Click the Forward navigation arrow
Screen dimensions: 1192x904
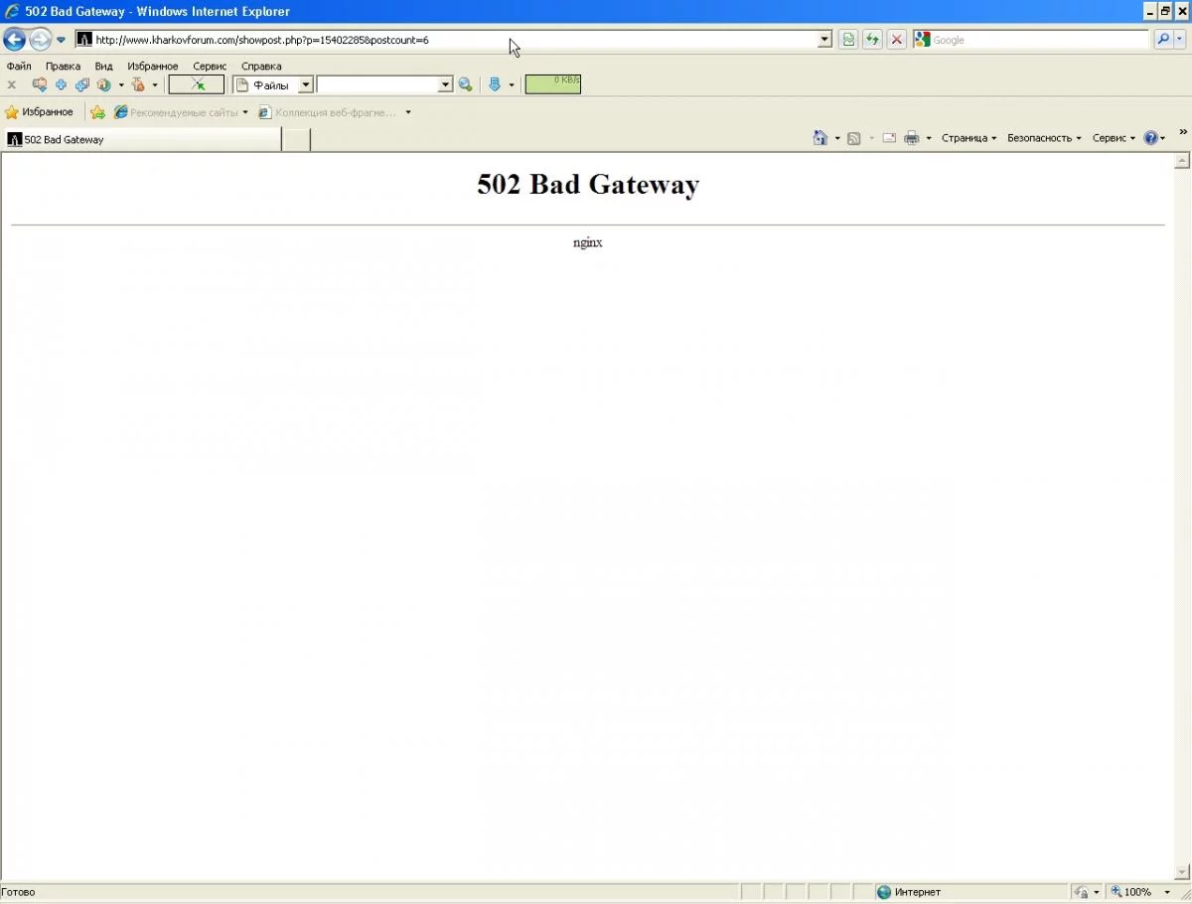[40, 40]
